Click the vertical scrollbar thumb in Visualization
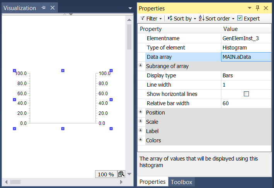 point(129,37)
